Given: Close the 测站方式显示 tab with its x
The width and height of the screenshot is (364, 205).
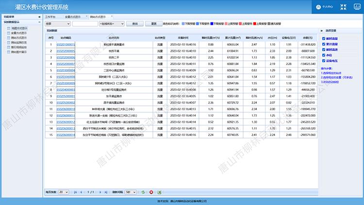Looking at the screenshot, I should click(112, 16).
